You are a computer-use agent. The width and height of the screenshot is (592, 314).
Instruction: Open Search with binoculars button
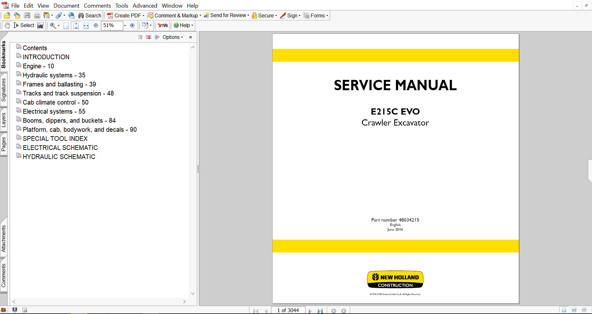click(90, 15)
